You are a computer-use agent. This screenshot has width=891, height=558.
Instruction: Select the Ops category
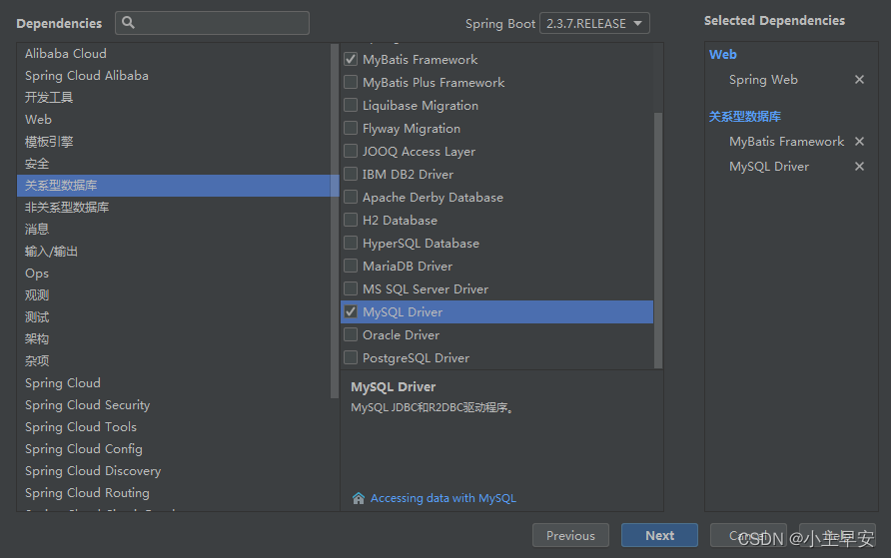click(174, 274)
